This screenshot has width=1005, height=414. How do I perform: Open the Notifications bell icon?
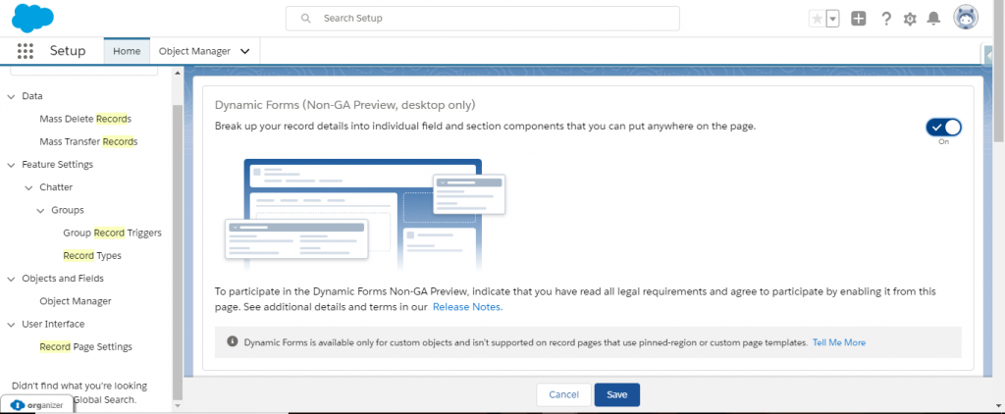pos(934,19)
